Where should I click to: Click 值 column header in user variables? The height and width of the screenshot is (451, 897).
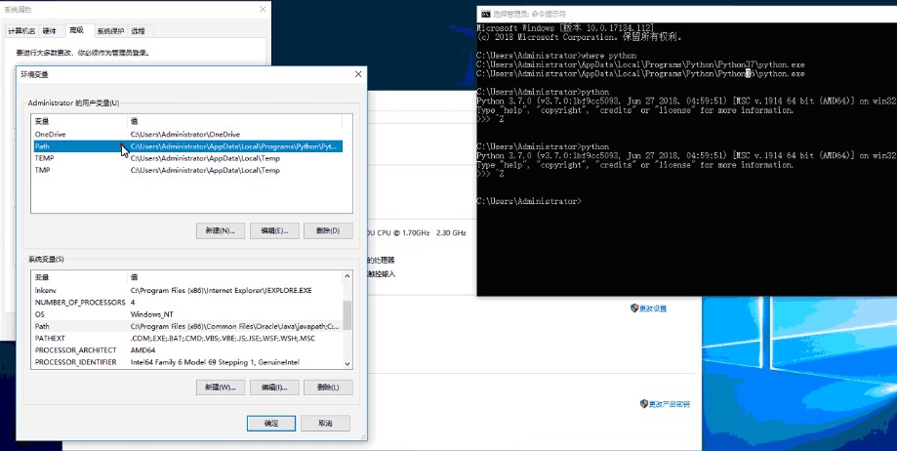point(234,121)
